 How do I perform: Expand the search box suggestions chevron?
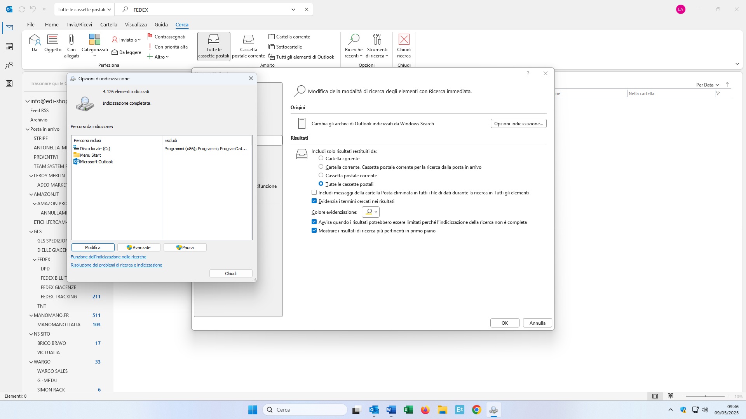pos(293,9)
